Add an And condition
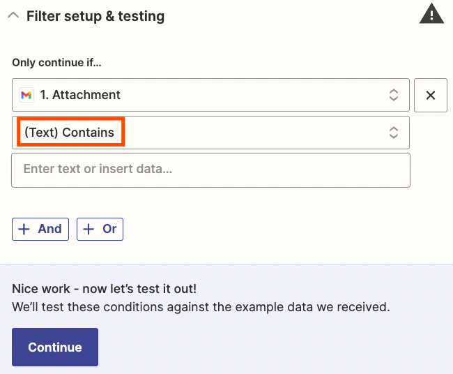Screen dimensions: 453x374 click(40, 229)
